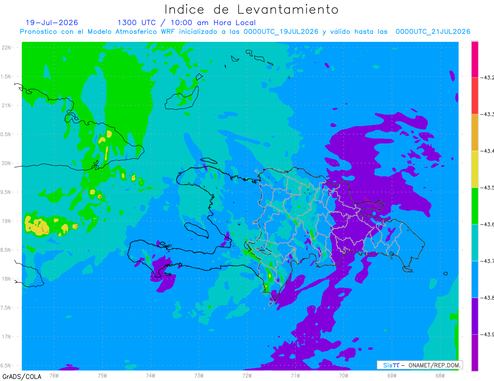The width and height of the screenshot is (494, 381).
Task: Select the "73W" longitude label
Action: point(199,375)
